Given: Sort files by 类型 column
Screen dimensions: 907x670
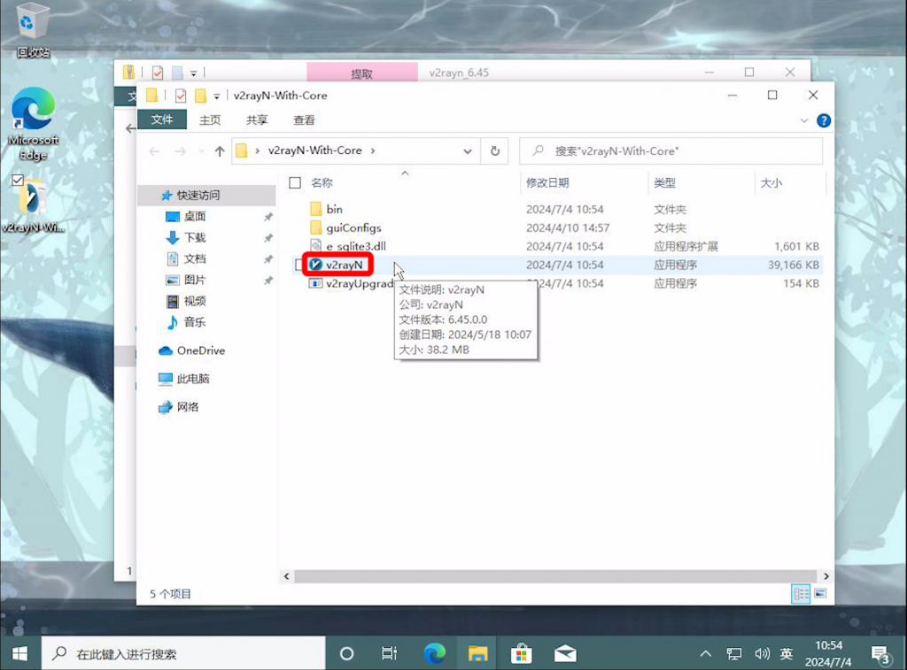Looking at the screenshot, I should (x=664, y=182).
